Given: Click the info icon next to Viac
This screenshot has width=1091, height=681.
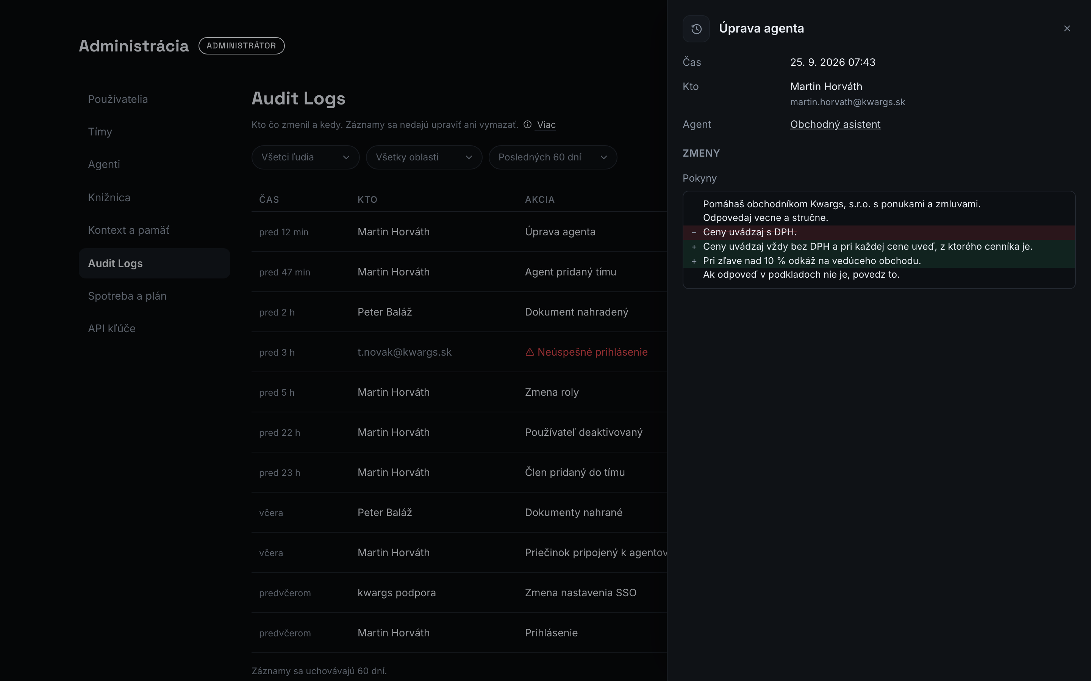Looking at the screenshot, I should (x=527, y=124).
